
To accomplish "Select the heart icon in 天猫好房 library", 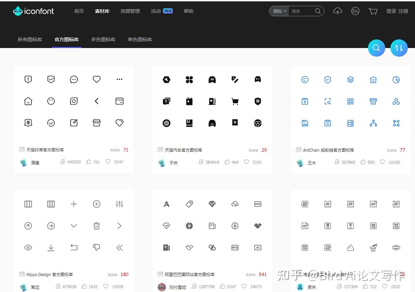I will click(96, 79).
